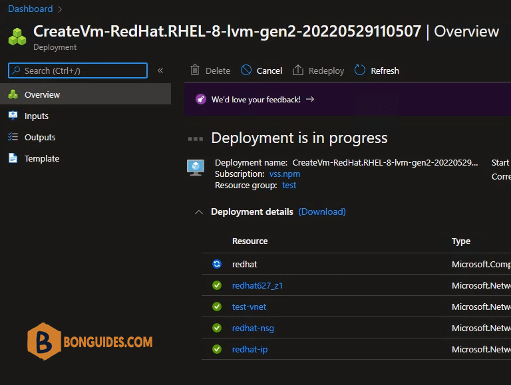Click the redhat row type cell

tap(481, 264)
